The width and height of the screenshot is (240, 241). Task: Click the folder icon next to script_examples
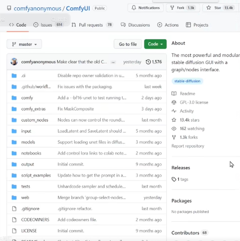click(14, 175)
